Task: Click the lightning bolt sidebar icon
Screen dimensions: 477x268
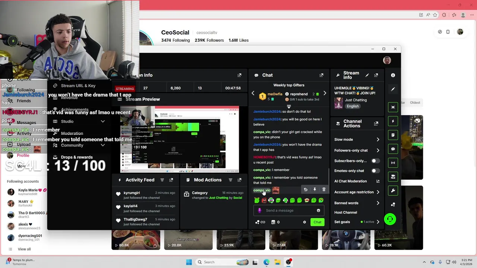Action: point(393,121)
